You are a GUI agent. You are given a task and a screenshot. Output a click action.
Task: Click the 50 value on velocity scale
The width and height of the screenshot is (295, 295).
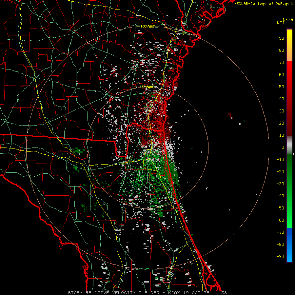pyautogui.click(x=282, y=87)
